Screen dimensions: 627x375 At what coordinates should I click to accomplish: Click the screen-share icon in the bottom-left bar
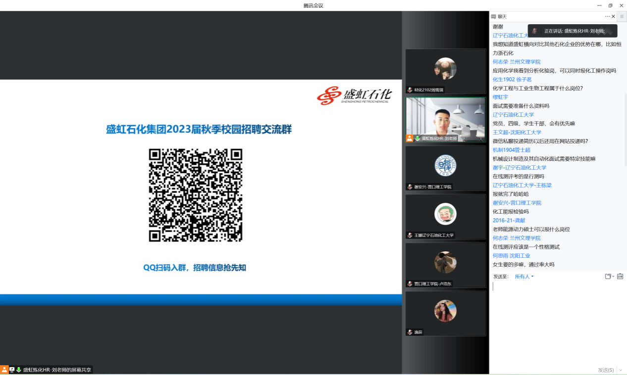click(x=12, y=370)
